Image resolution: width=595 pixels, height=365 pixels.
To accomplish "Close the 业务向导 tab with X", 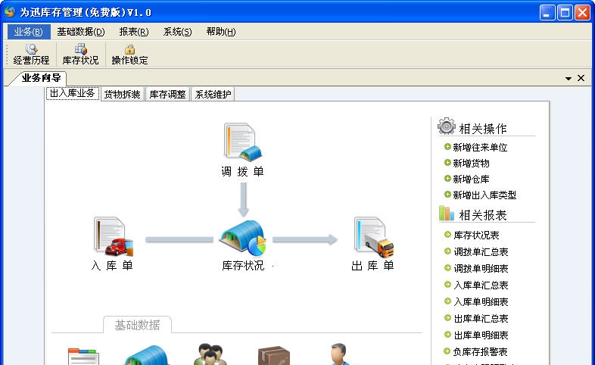I will (581, 78).
